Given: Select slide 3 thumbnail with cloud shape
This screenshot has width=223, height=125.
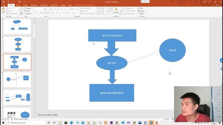Looking at the screenshot, I should click(17, 26).
